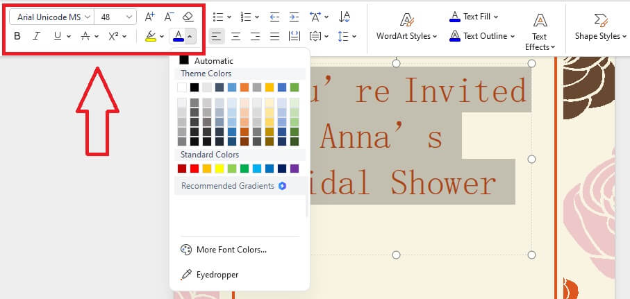
Task: Pick the orange theme color swatch
Action: (244, 87)
